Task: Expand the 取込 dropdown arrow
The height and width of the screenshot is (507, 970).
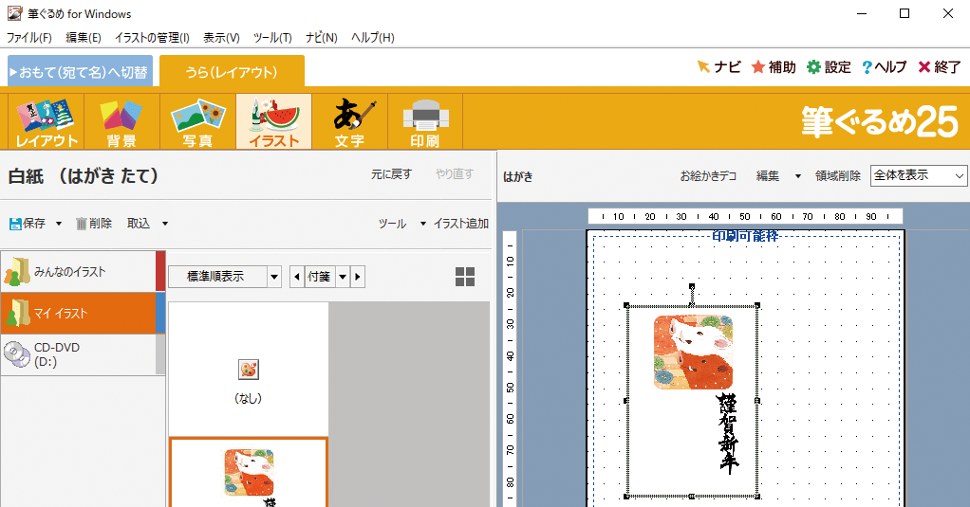Action: click(x=165, y=224)
